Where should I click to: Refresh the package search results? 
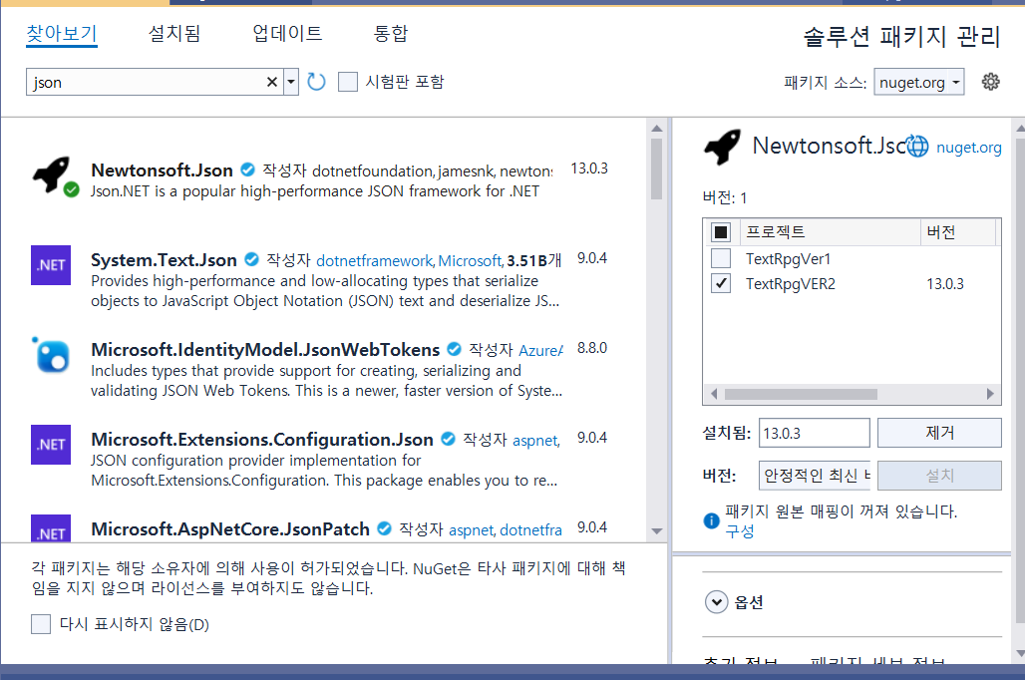(316, 82)
